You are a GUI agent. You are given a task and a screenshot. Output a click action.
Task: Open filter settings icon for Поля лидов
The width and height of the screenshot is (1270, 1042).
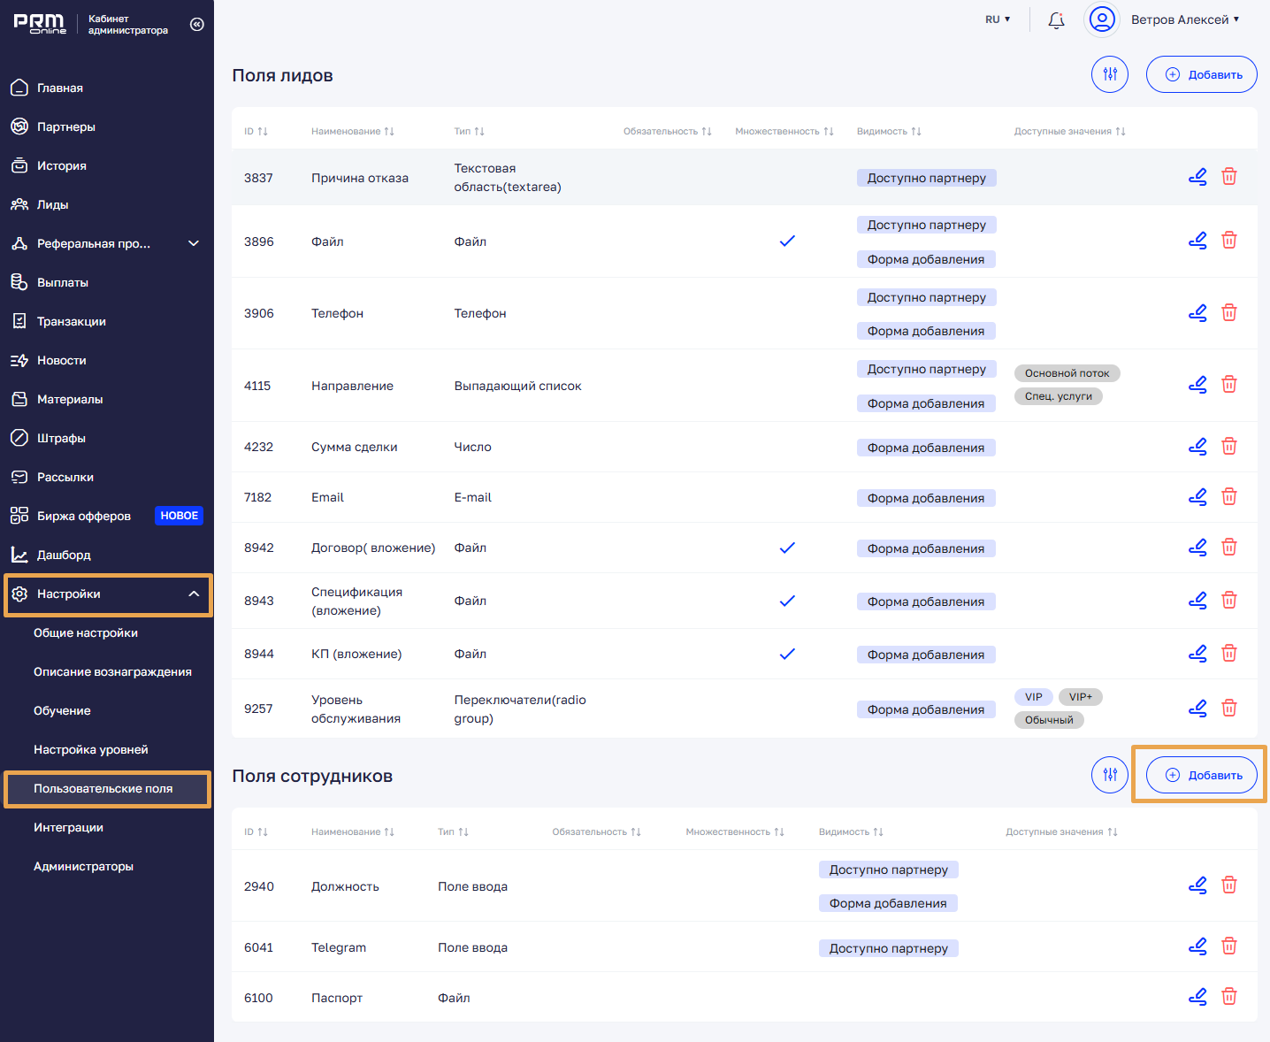[x=1110, y=74]
